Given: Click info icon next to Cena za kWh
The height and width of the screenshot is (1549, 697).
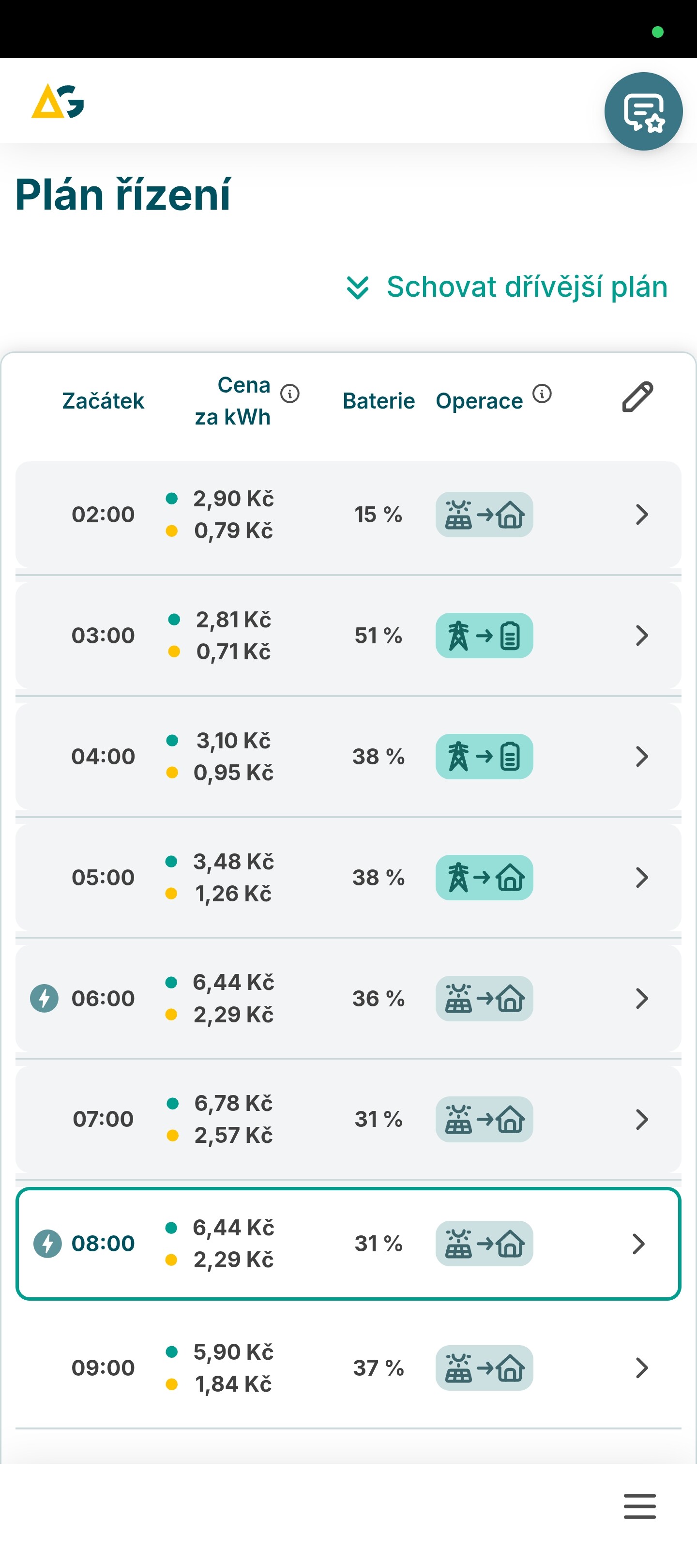Looking at the screenshot, I should 290,394.
